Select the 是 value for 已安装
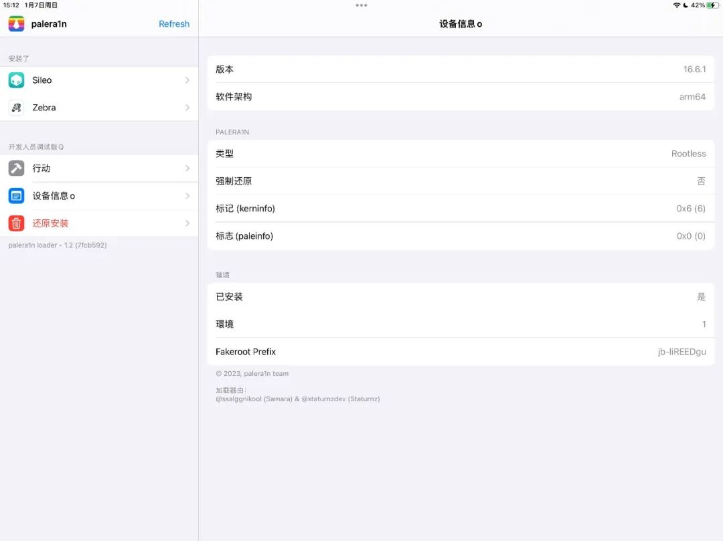The height and width of the screenshot is (541, 723). pos(702,296)
